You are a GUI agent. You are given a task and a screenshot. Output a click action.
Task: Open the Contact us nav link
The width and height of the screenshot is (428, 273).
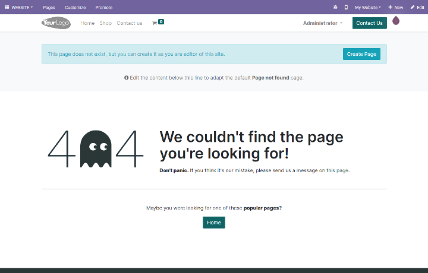[130, 23]
